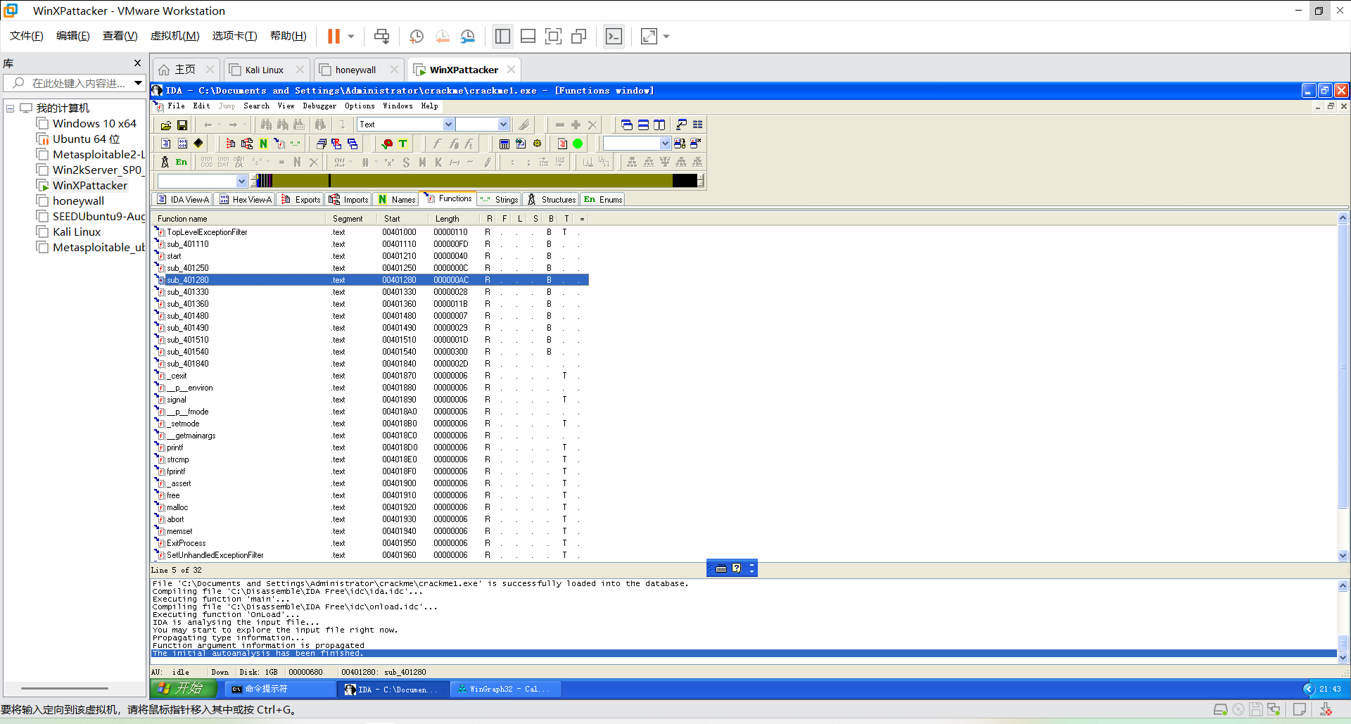Image resolution: width=1351 pixels, height=724 pixels.
Task: Open the IDA calculator icon
Action: (x=505, y=144)
